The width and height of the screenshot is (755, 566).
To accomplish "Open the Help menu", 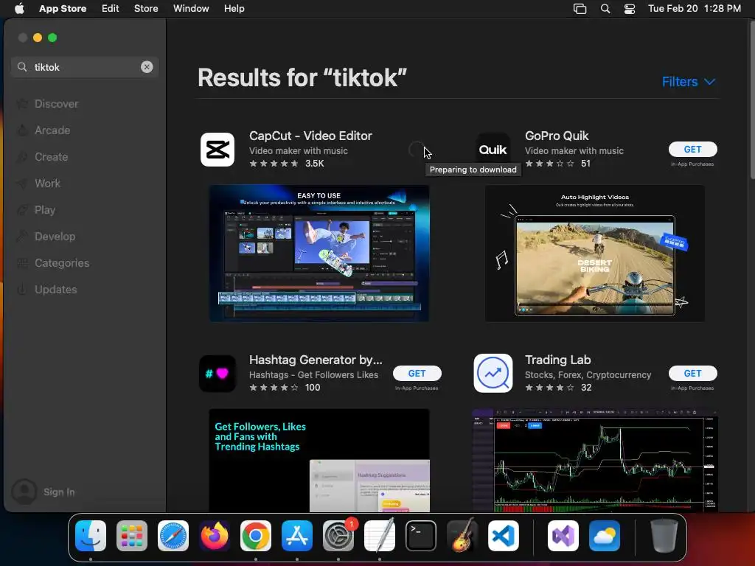I will click(234, 9).
